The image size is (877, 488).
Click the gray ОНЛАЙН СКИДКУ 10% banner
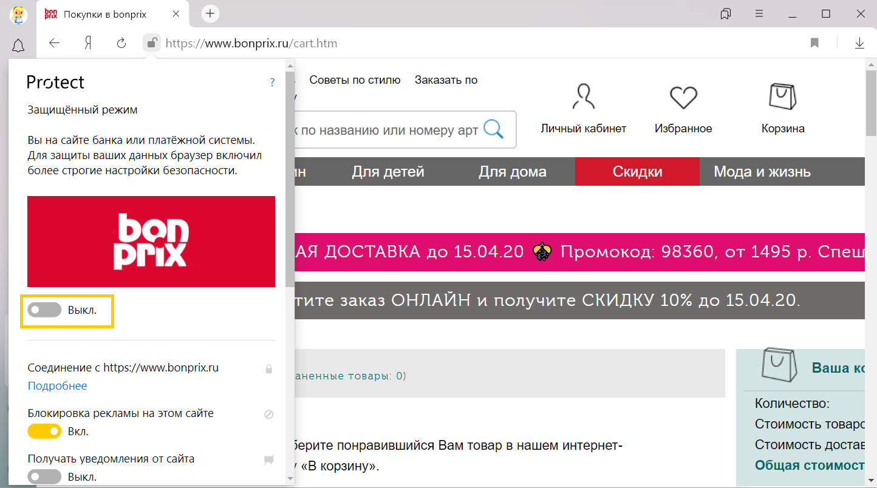pyautogui.click(x=579, y=300)
